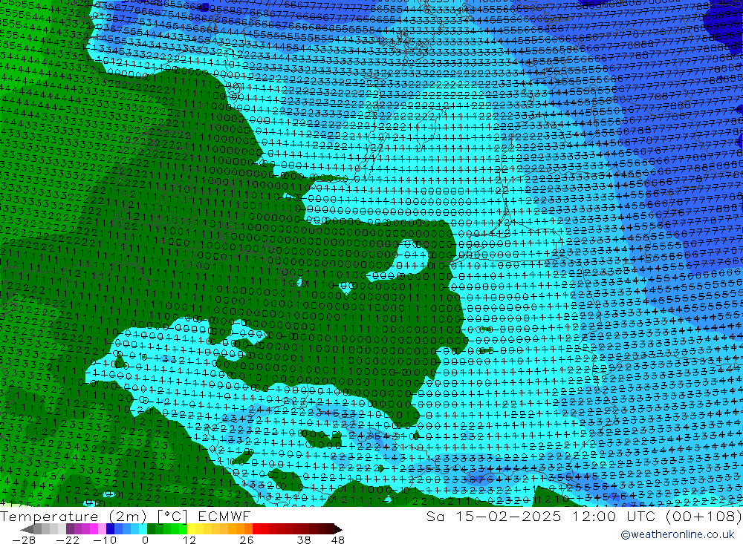Pick the bright red swatch at 26
The image size is (743, 544).
tap(256, 529)
